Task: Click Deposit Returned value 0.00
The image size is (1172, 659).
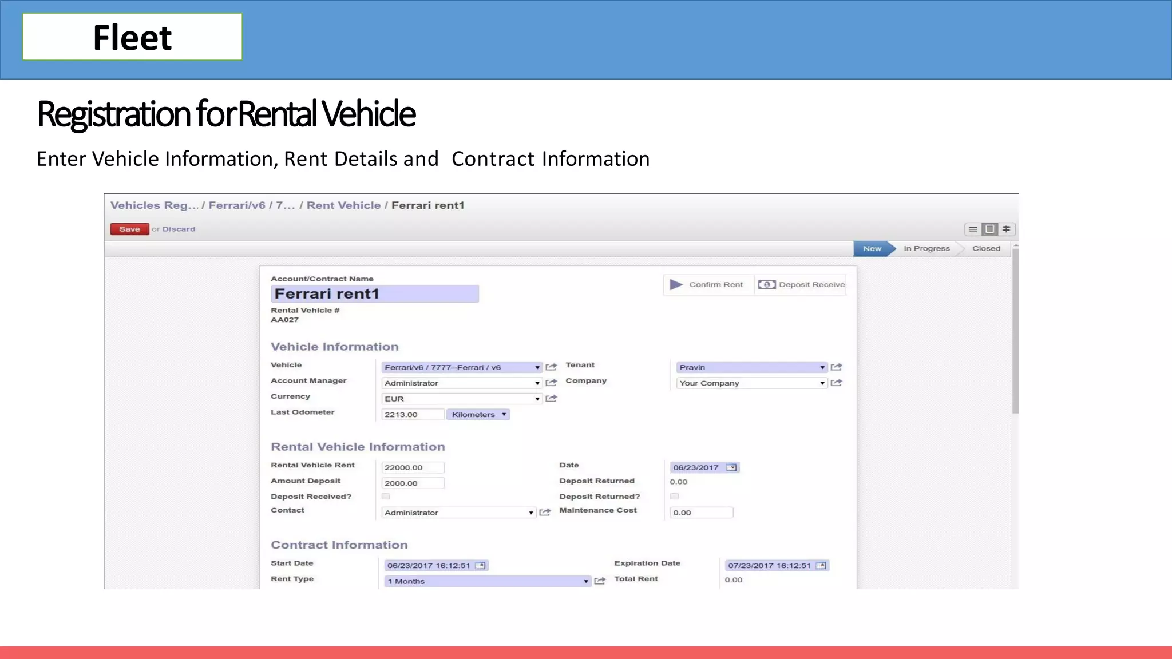Action: (678, 482)
